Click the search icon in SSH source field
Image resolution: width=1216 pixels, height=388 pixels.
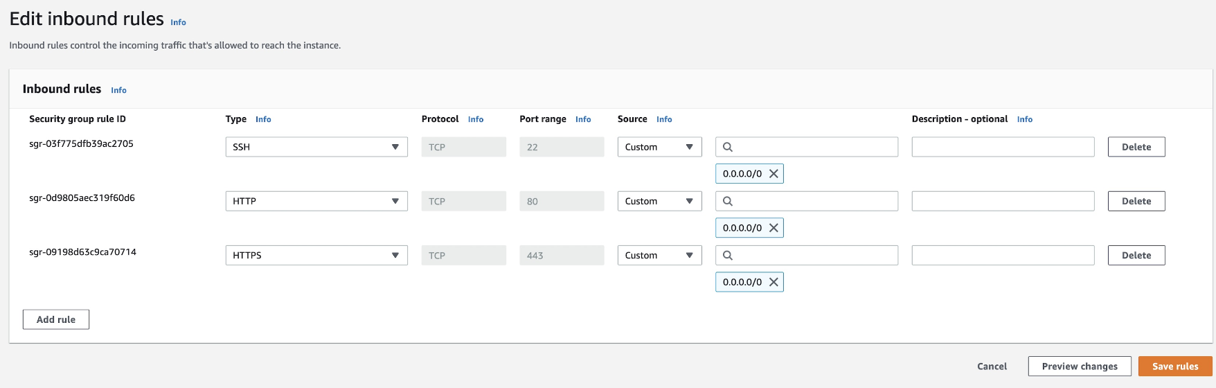point(728,147)
